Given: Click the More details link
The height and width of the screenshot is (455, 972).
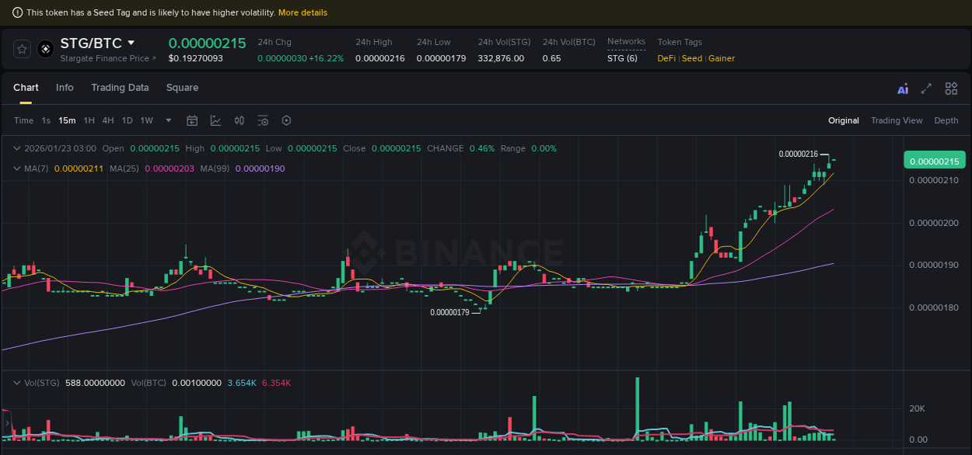Looking at the screenshot, I should [304, 12].
